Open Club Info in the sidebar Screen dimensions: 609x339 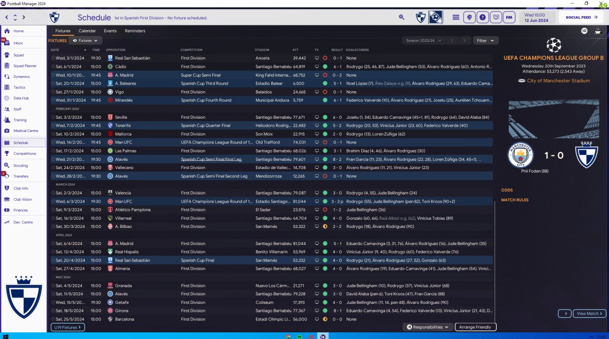(23, 188)
